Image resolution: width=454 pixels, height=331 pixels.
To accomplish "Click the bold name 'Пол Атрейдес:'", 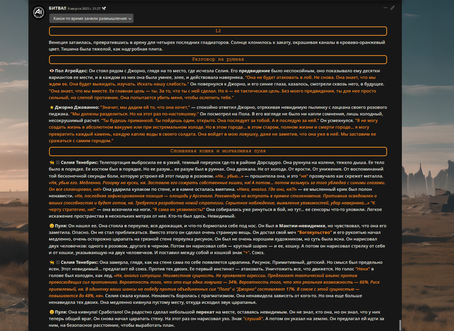I will pyautogui.click(x=71, y=71).
